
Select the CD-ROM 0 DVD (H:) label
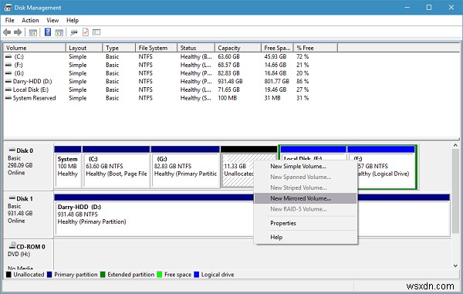pyautogui.click(x=29, y=254)
